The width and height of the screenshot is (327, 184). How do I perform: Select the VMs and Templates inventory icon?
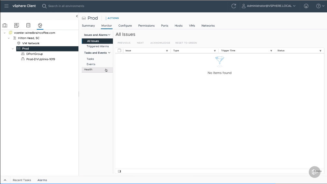[x=17, y=25]
